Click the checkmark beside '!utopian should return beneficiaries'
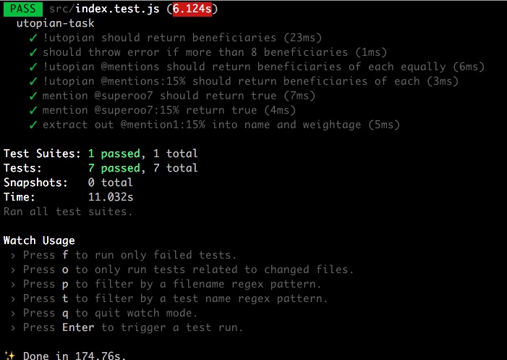This screenshot has width=507, height=360. click(33, 38)
